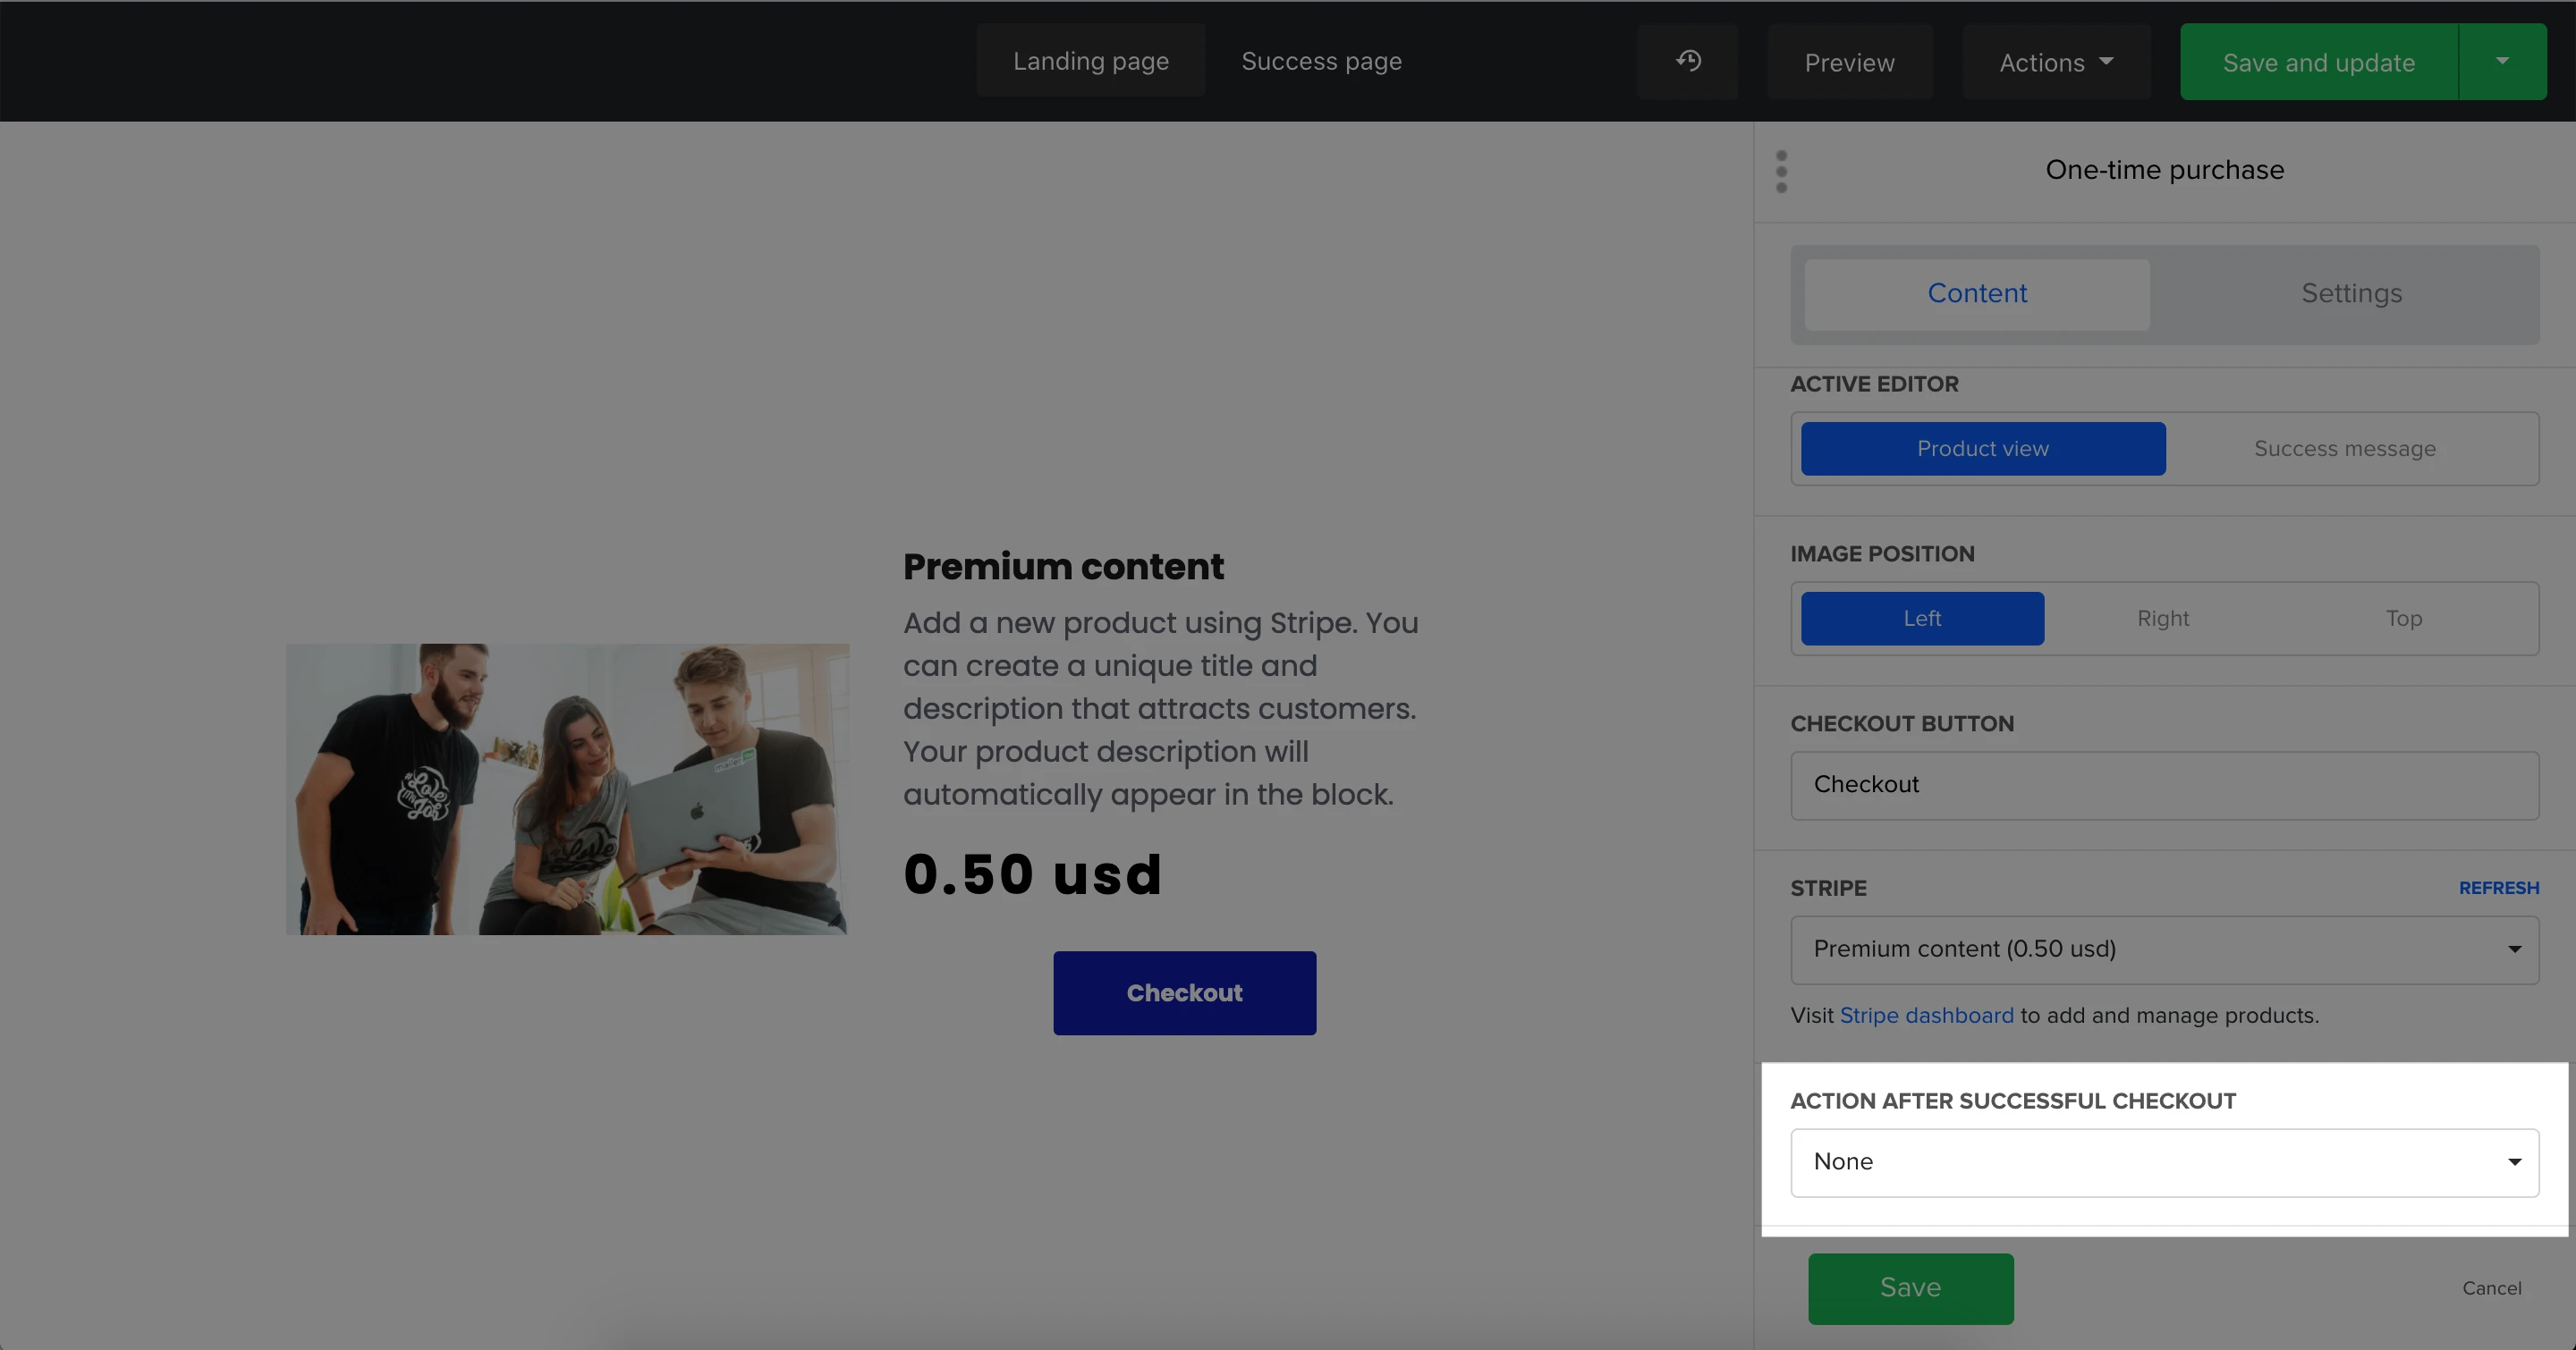Click the three-dot drag handle icon
This screenshot has height=1350, width=2576.
click(x=1781, y=171)
